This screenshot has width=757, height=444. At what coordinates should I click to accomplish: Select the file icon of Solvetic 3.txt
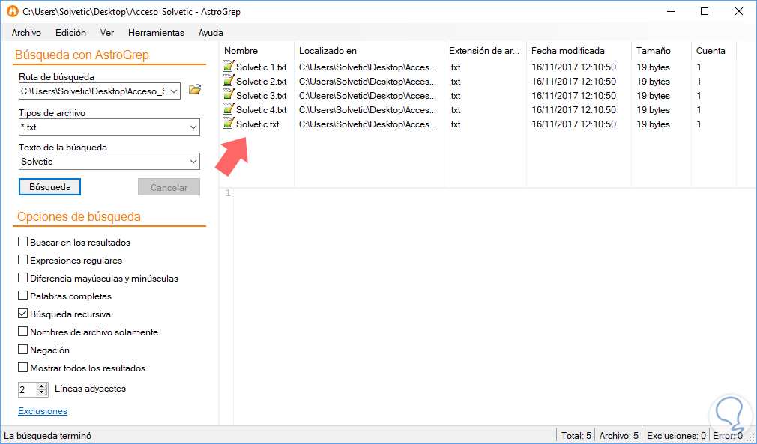click(x=228, y=95)
